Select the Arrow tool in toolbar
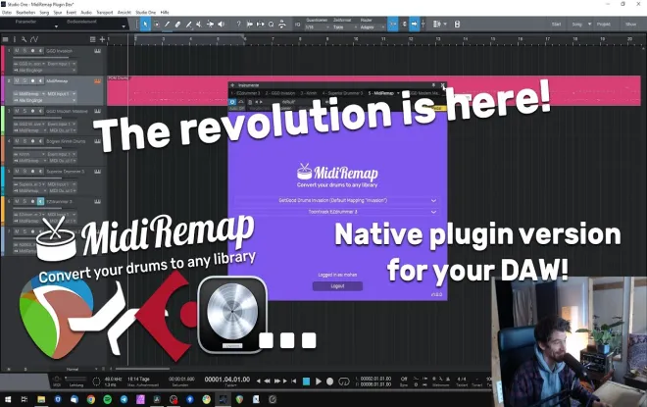The height and width of the screenshot is (407, 647). (145, 25)
